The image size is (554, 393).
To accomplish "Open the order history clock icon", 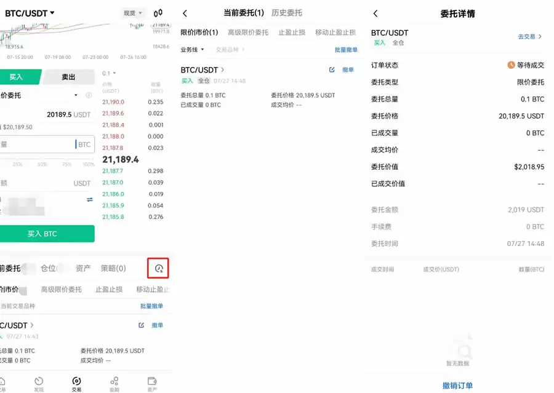I will [158, 269].
